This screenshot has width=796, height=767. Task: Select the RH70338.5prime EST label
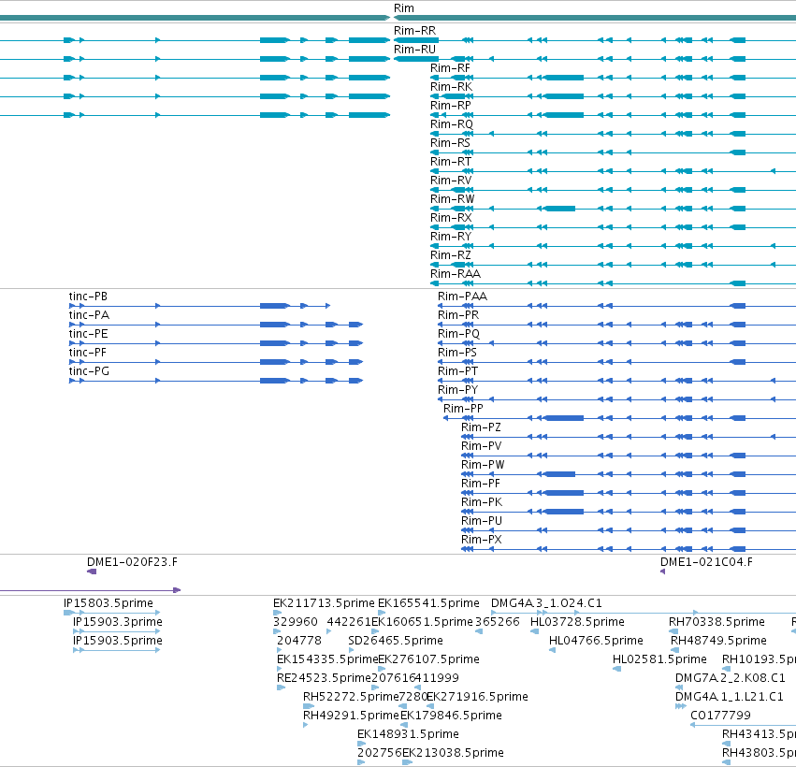(x=716, y=622)
